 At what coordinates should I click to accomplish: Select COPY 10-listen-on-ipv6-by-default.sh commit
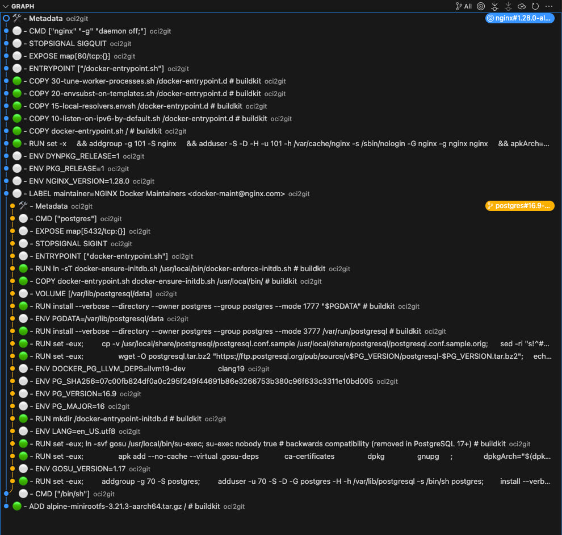point(281,119)
